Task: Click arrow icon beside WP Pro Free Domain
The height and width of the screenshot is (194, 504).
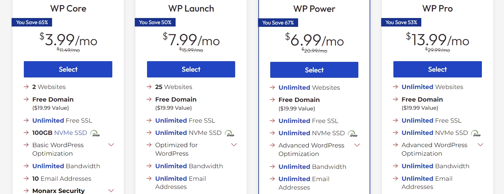Action: (x=395, y=100)
